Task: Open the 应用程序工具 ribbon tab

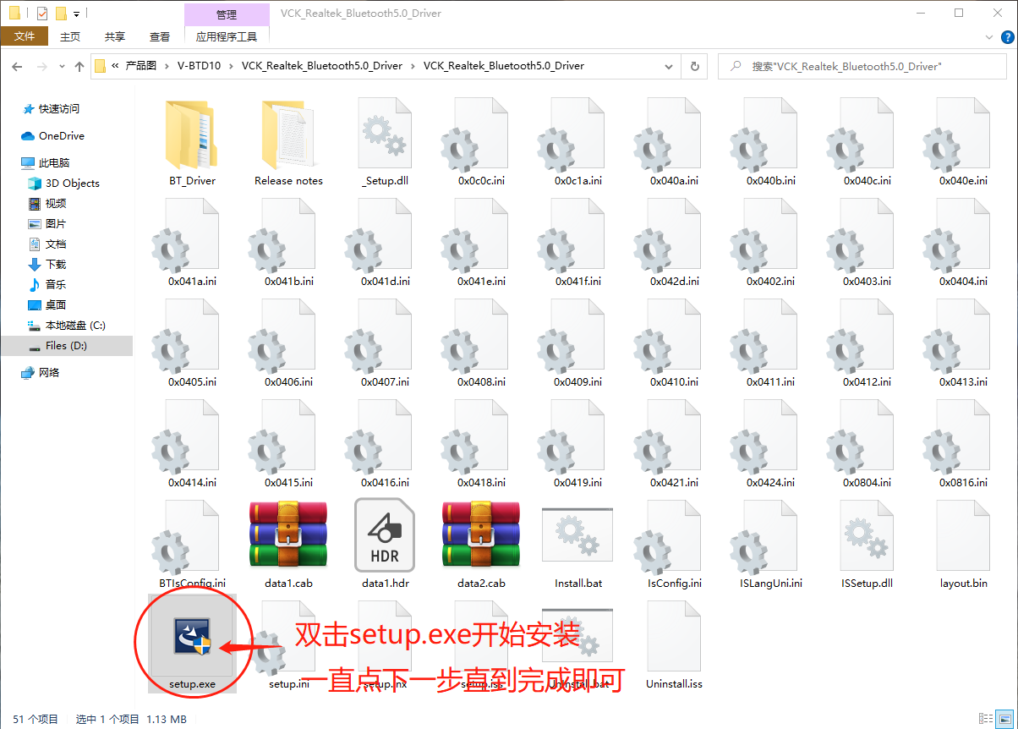Action: (227, 36)
